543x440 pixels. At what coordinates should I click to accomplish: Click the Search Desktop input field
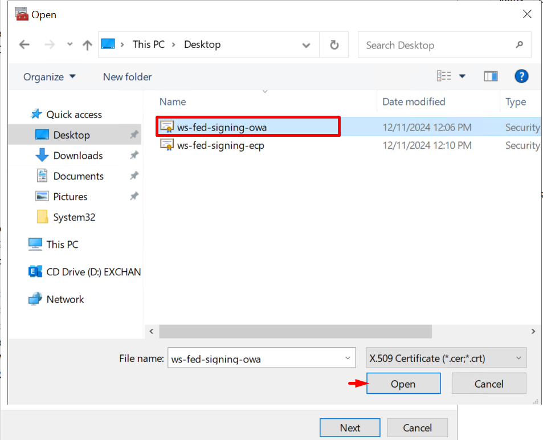pos(436,45)
